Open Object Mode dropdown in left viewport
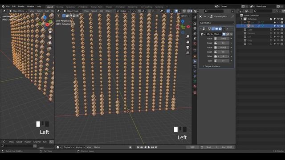This screenshot has width=285, height=160. [18, 11]
